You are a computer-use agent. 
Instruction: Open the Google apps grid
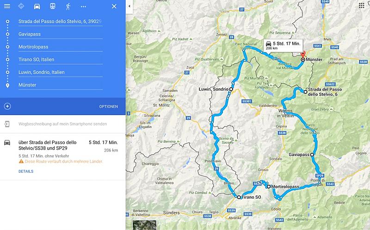(x=362, y=6)
